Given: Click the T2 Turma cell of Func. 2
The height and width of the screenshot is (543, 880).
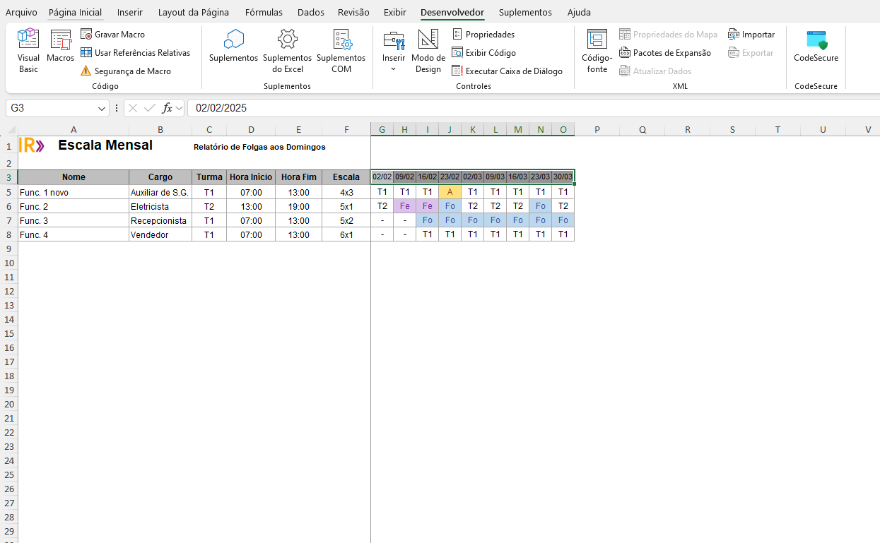Looking at the screenshot, I should (x=209, y=206).
